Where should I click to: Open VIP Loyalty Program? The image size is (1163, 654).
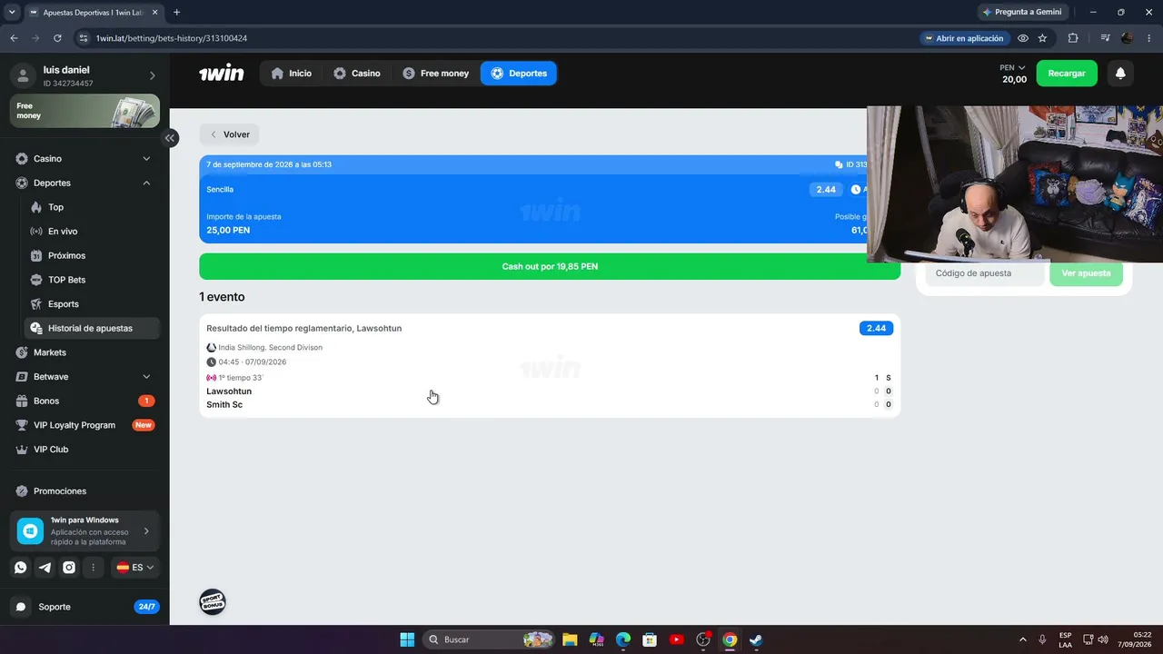(x=84, y=425)
